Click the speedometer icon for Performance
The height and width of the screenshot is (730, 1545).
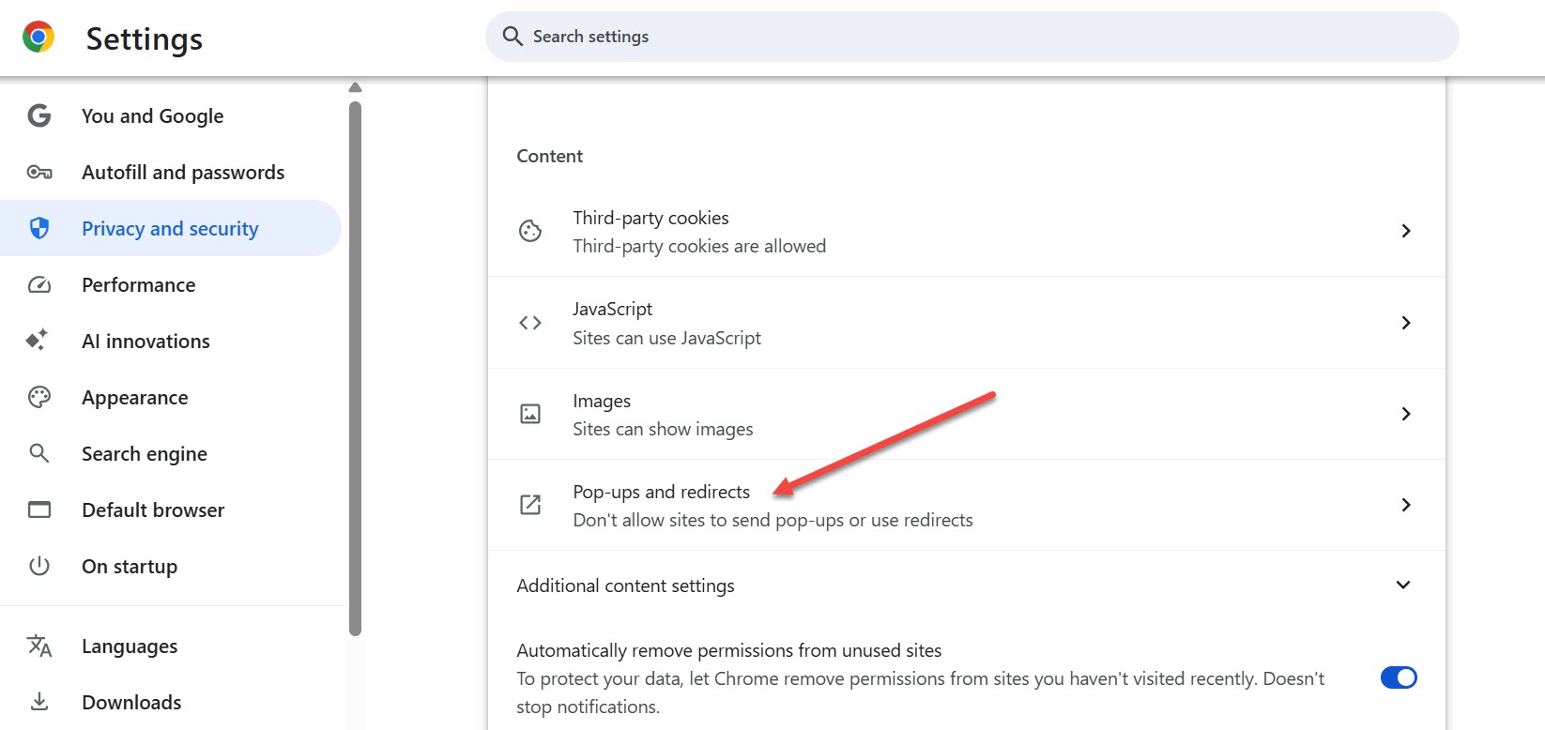click(x=39, y=284)
